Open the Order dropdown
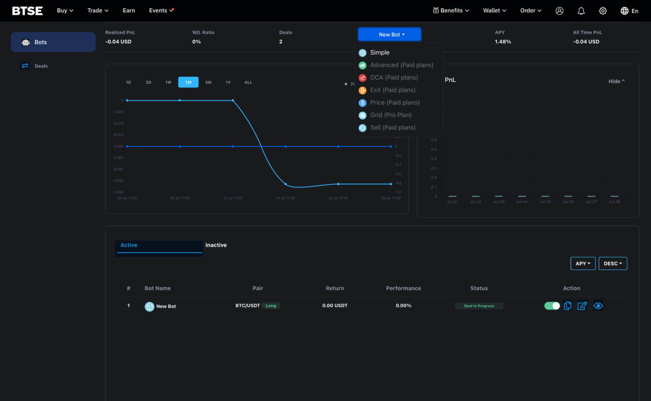This screenshot has height=401, width=651. pos(531,11)
